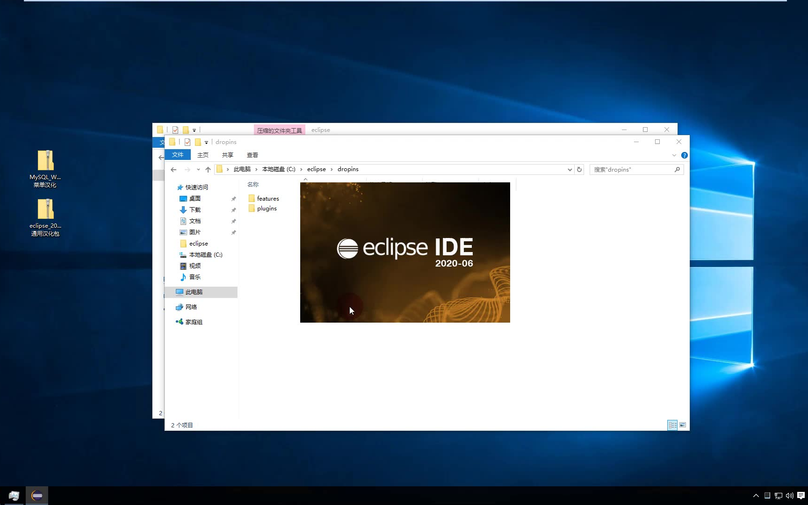Click the search magnifier icon

677,170
